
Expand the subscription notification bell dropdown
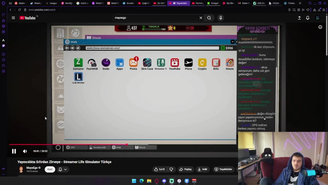tap(63, 169)
